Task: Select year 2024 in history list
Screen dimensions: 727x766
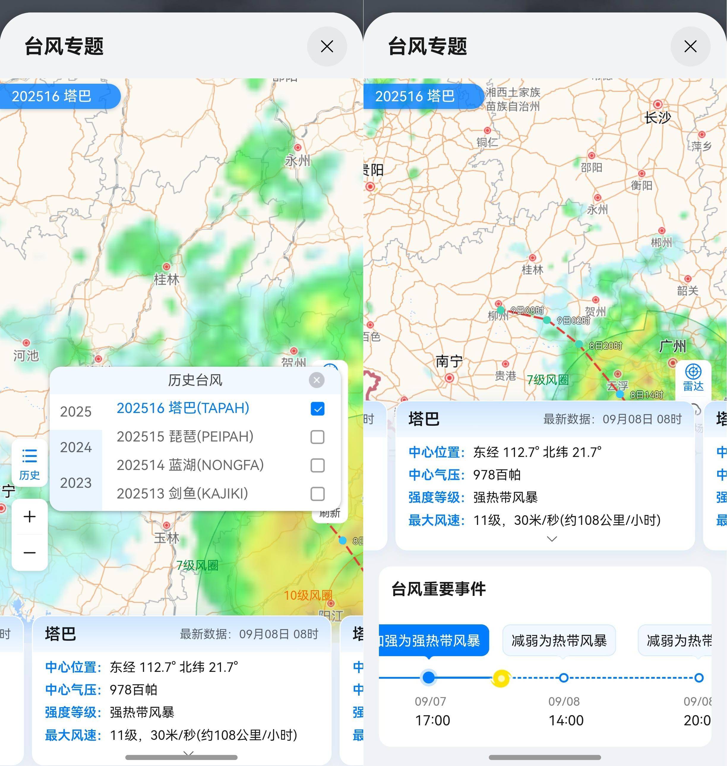Action: [76, 447]
